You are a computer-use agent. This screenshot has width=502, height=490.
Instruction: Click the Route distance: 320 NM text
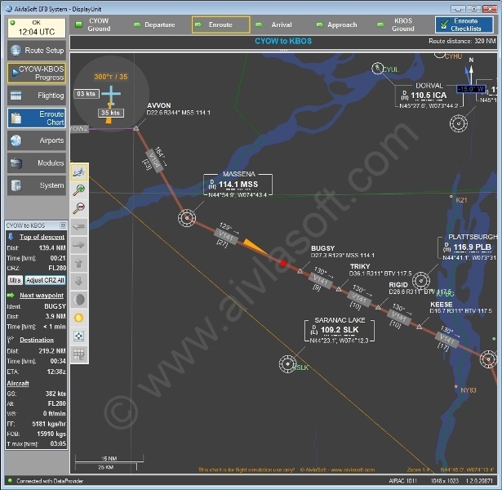(462, 41)
